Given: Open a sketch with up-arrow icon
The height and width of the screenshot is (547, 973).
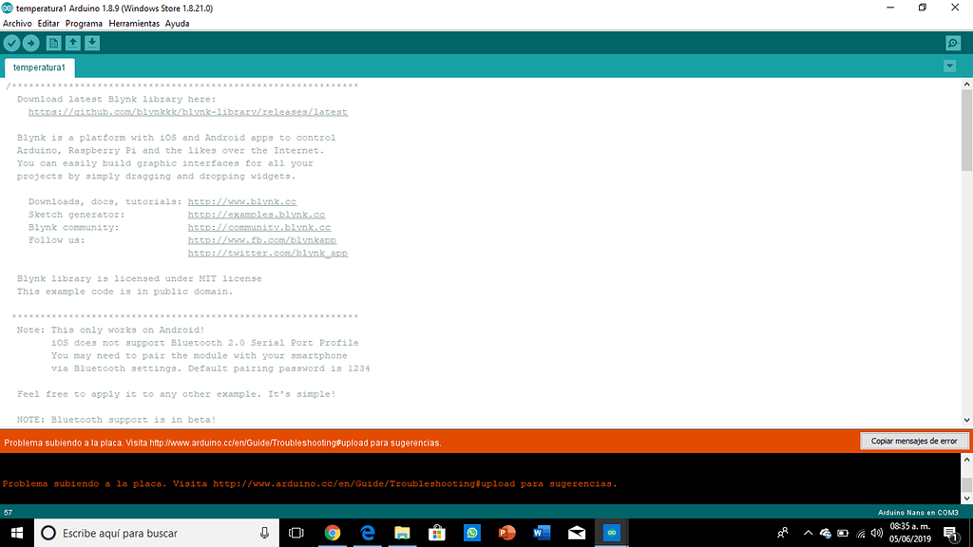Looking at the screenshot, I should point(72,43).
